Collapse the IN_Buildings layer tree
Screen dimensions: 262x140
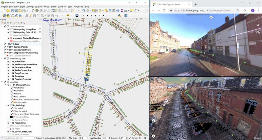5,105
